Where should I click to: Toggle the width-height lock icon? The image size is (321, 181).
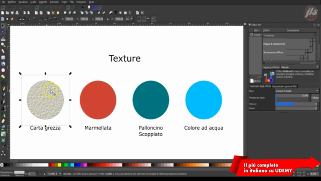coord(108,19)
